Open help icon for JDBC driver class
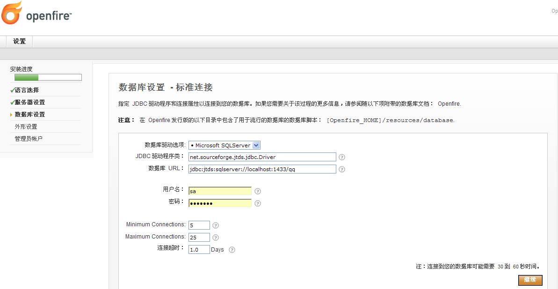Image resolution: width=558 pixels, height=289 pixels. (341, 157)
